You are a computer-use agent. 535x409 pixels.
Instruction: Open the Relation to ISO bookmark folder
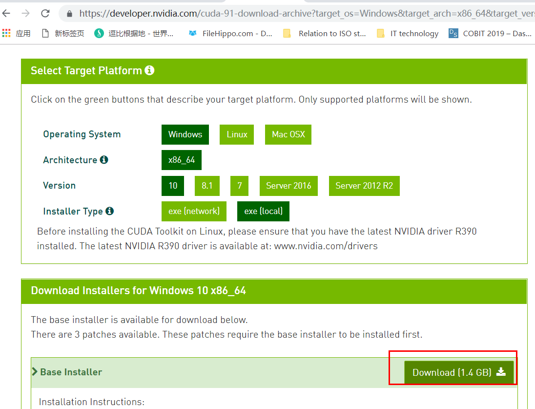(x=325, y=33)
